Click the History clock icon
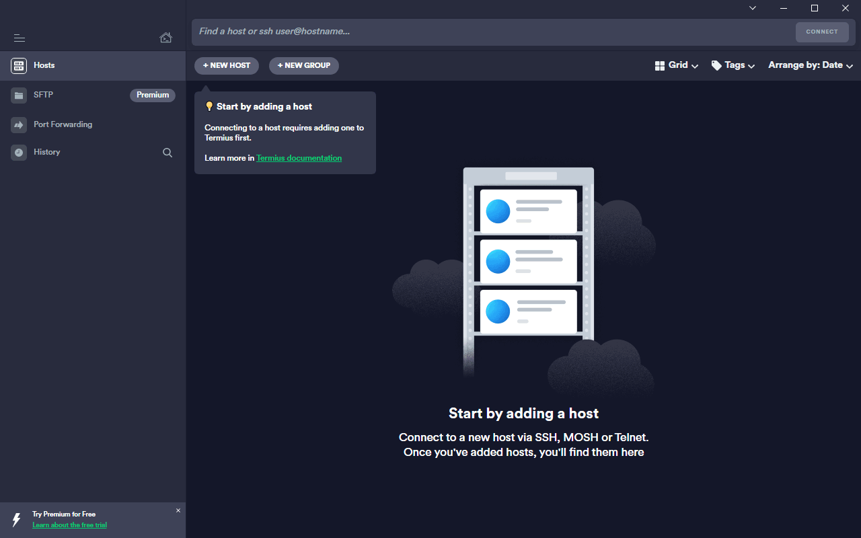Image resolution: width=861 pixels, height=538 pixels. pos(19,153)
